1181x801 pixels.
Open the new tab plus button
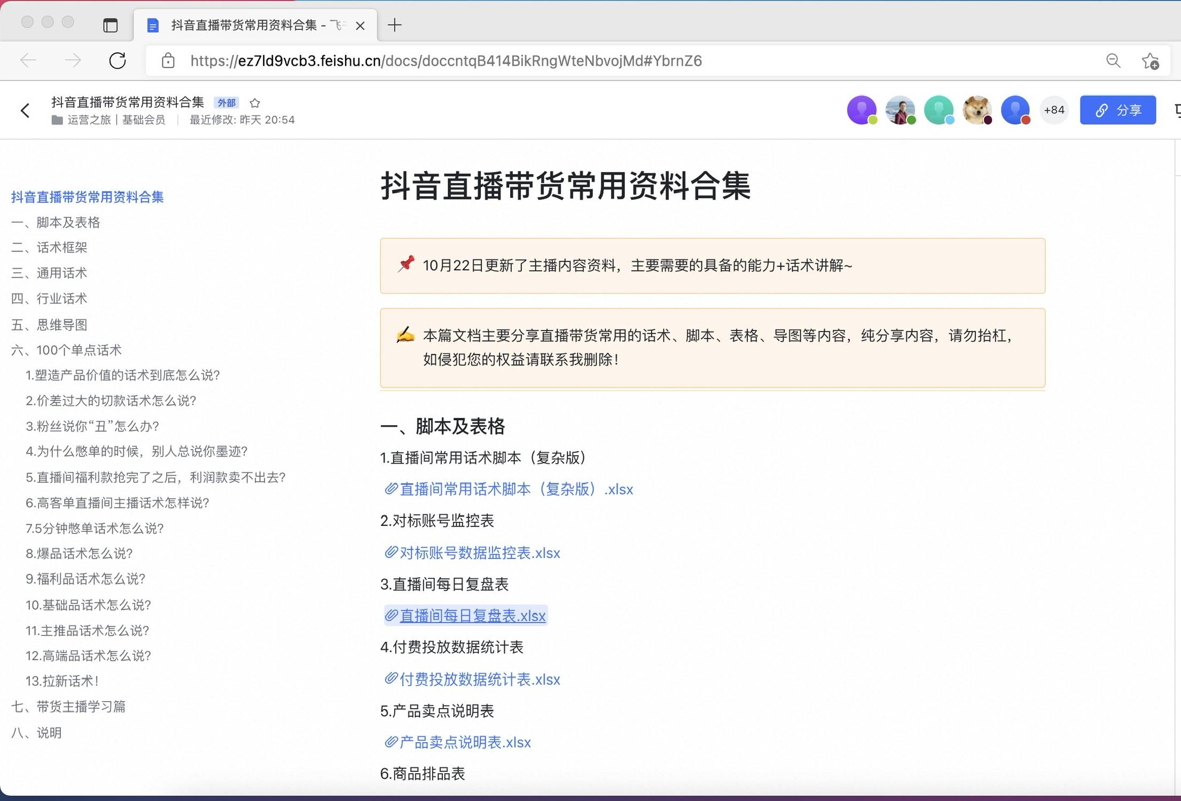[x=394, y=25]
